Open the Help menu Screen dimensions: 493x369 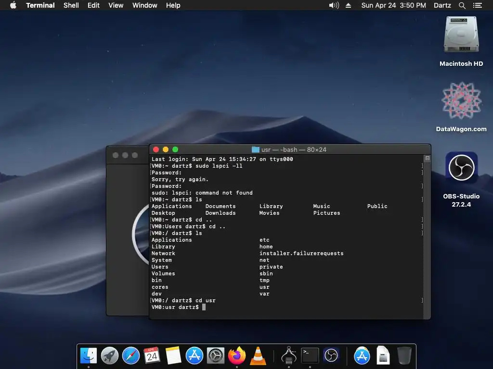click(173, 5)
